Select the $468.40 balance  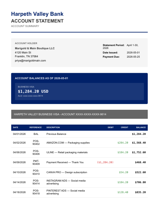[140, 162]
